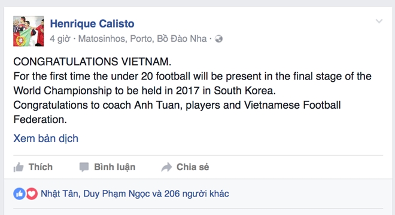The width and height of the screenshot is (395, 215).
Task: Open Henrique Calisto's profile picture
Action: [29, 31]
